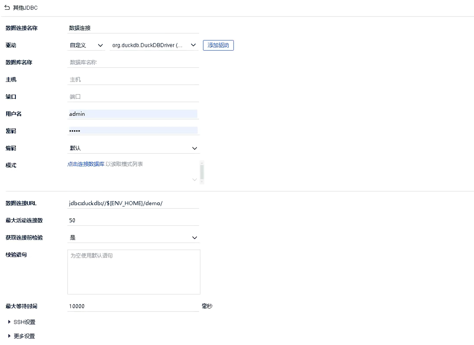Screen dimensions: 474x345
Task: Expand the SSH设置 section
Action: (22, 322)
